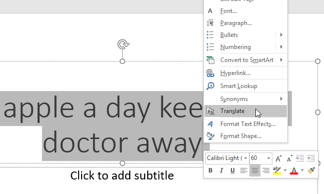Click the top middle title sizing handle
324x194 pixels.
click(123, 61)
